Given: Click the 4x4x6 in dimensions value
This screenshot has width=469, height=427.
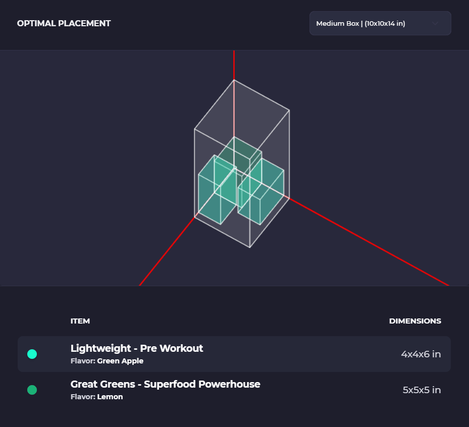Looking at the screenshot, I should coord(421,354).
